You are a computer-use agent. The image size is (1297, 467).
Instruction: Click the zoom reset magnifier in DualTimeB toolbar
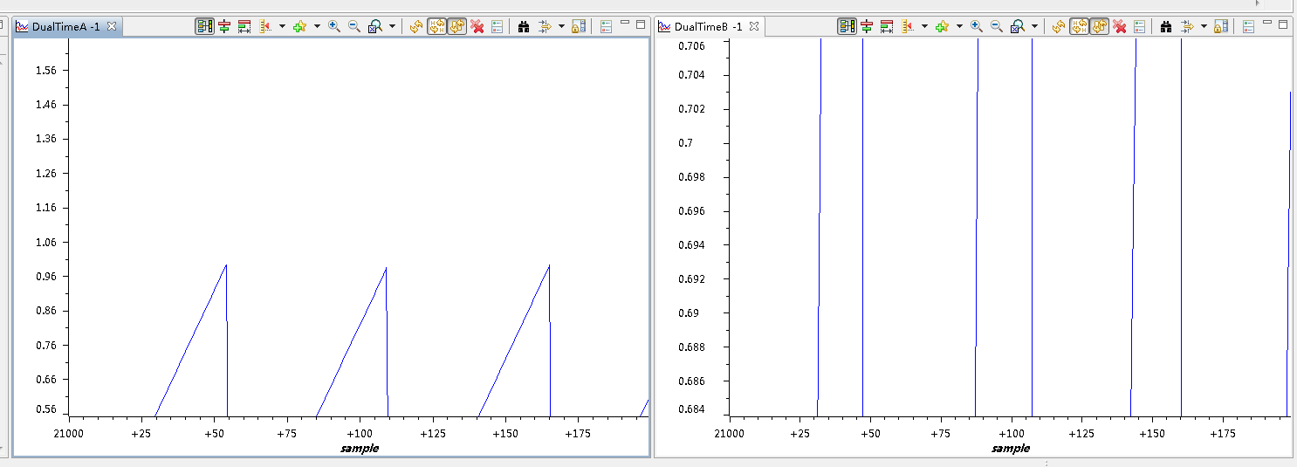click(1018, 27)
